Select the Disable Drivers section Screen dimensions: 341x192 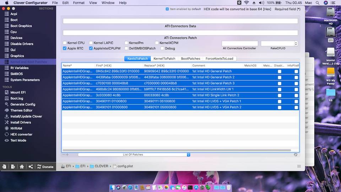coord(22,44)
